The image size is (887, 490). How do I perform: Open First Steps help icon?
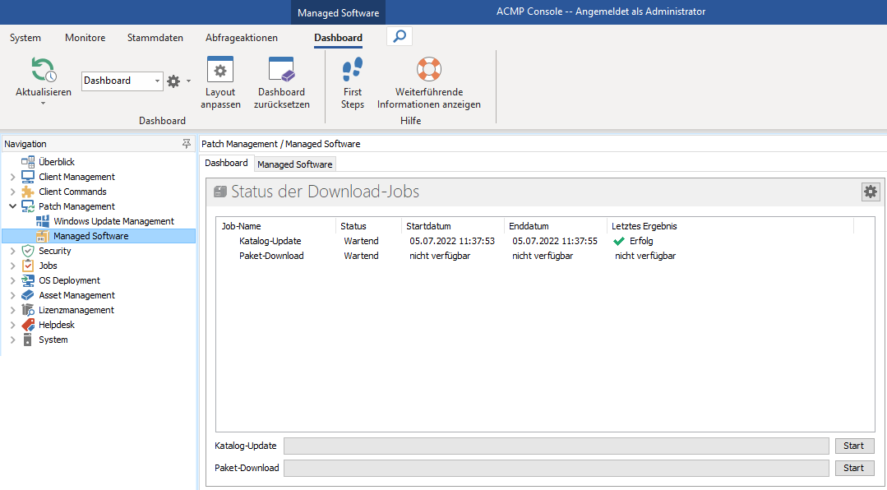pyautogui.click(x=352, y=69)
